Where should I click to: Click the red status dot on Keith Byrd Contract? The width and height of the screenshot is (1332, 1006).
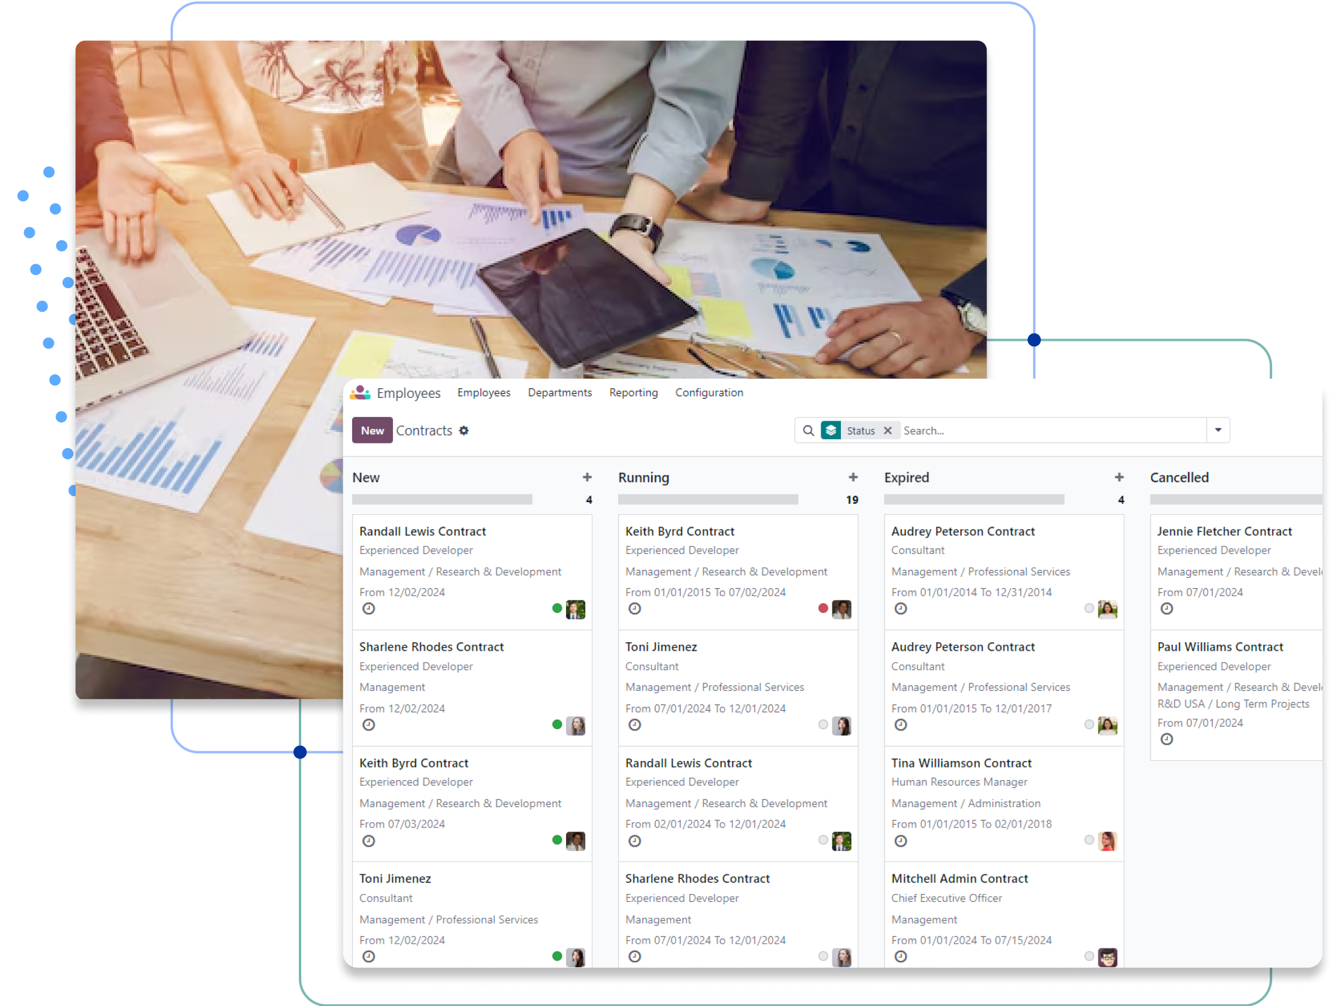(823, 609)
